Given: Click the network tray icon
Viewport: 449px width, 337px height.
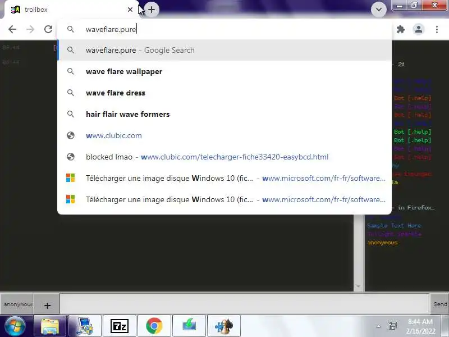Looking at the screenshot, I should (x=392, y=326).
